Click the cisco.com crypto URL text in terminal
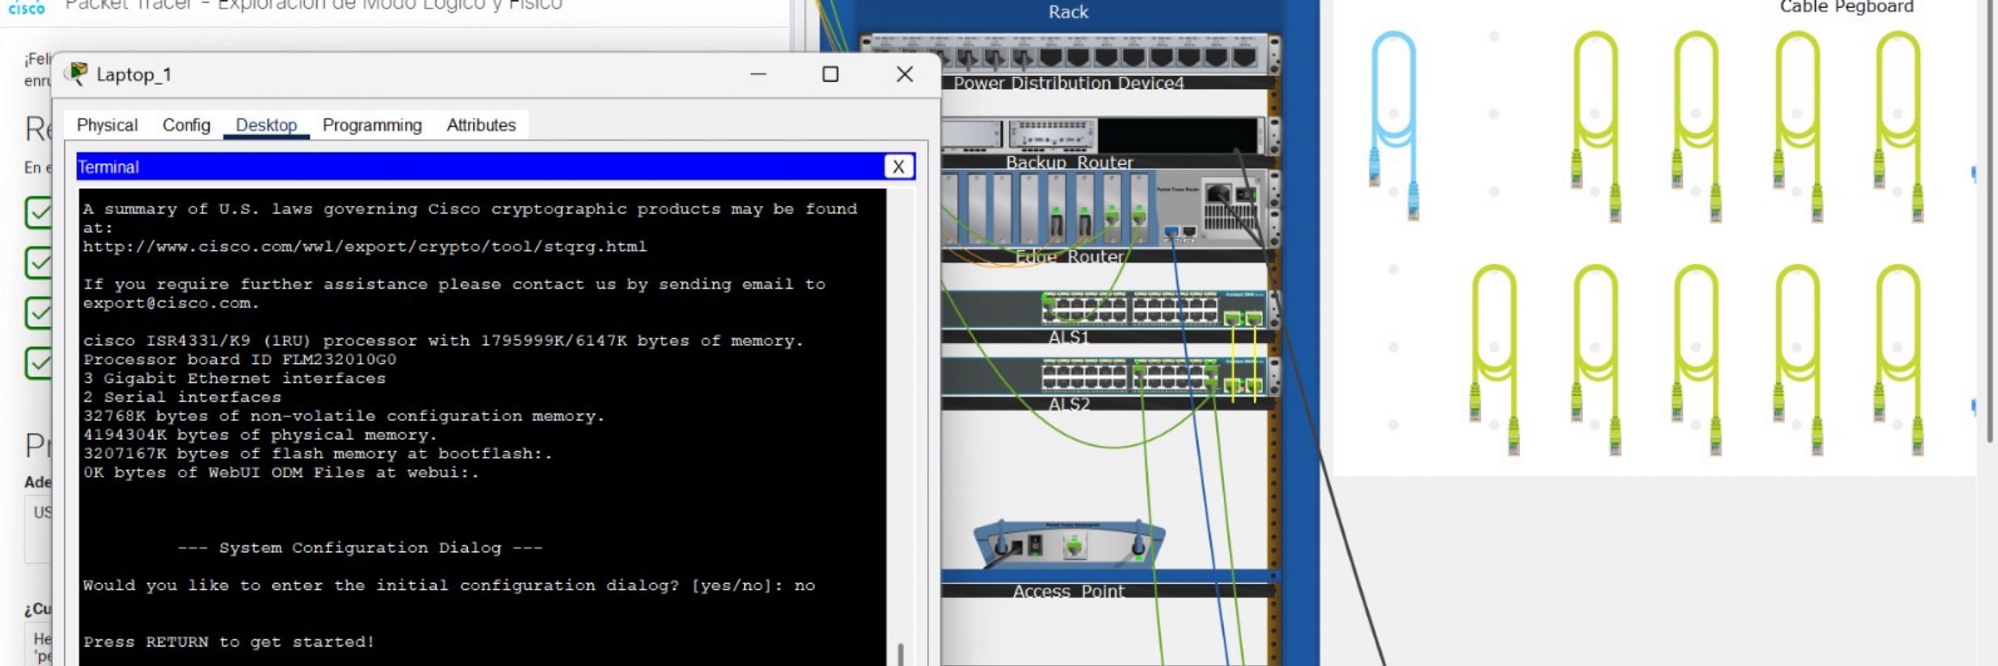 coord(364,246)
